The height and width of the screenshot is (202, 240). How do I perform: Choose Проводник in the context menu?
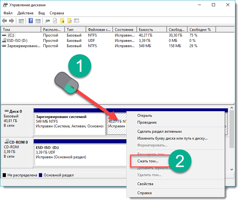point(176,122)
